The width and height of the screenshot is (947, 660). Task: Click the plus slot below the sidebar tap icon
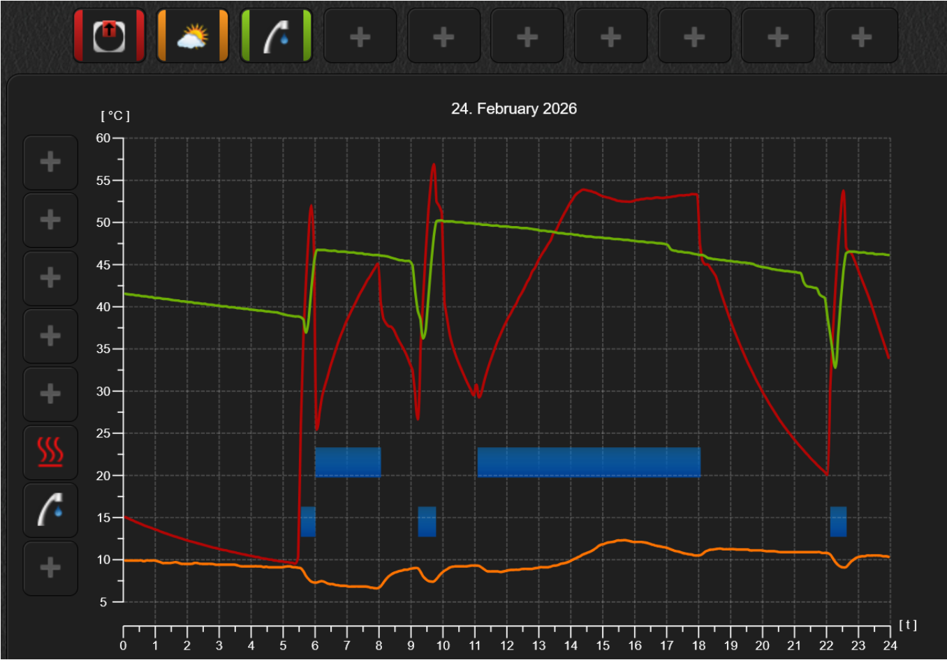click(50, 568)
